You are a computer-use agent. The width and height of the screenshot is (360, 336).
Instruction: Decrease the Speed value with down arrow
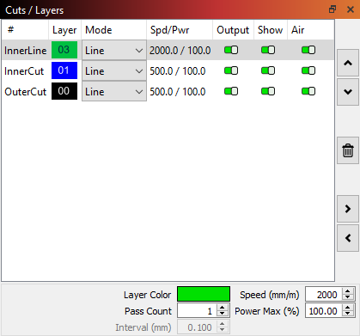click(x=348, y=298)
